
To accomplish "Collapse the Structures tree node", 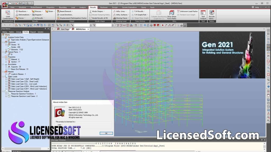I will pyautogui.click(x=3, y=42).
